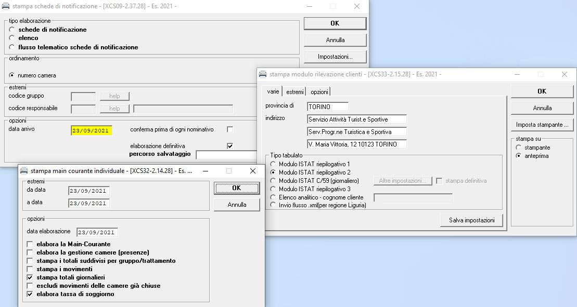Open 'Imposta stampante ...' printer setup
The image size is (577, 307).
542,125
